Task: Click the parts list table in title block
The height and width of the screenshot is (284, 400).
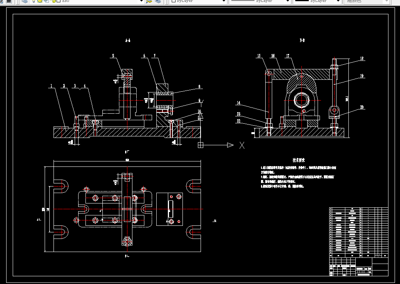Action: point(359,232)
